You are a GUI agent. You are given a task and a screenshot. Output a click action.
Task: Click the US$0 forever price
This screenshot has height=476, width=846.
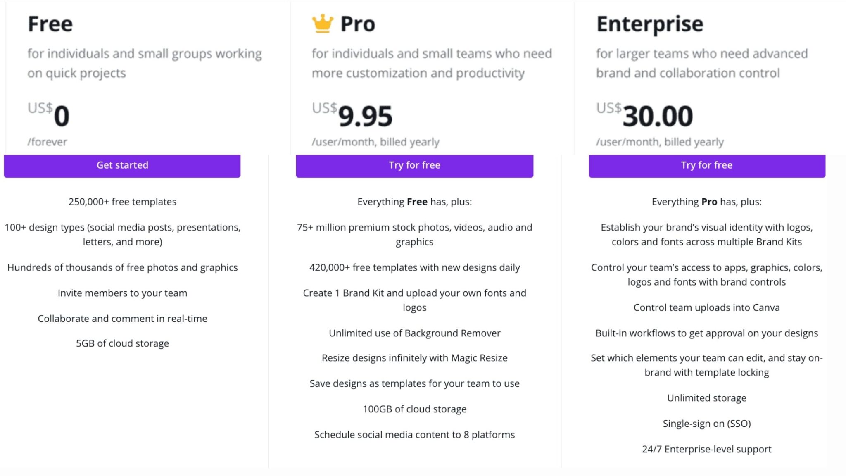(x=50, y=116)
